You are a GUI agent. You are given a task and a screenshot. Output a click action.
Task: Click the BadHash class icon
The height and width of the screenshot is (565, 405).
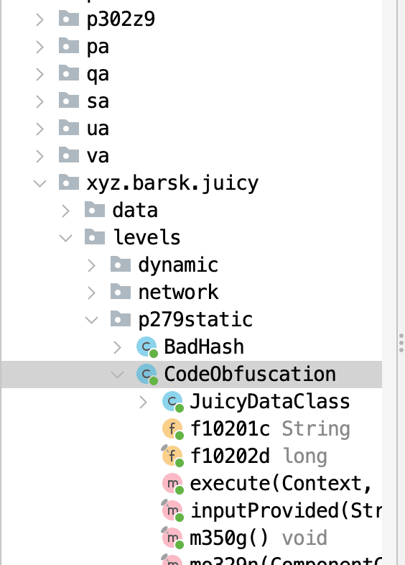point(147,347)
